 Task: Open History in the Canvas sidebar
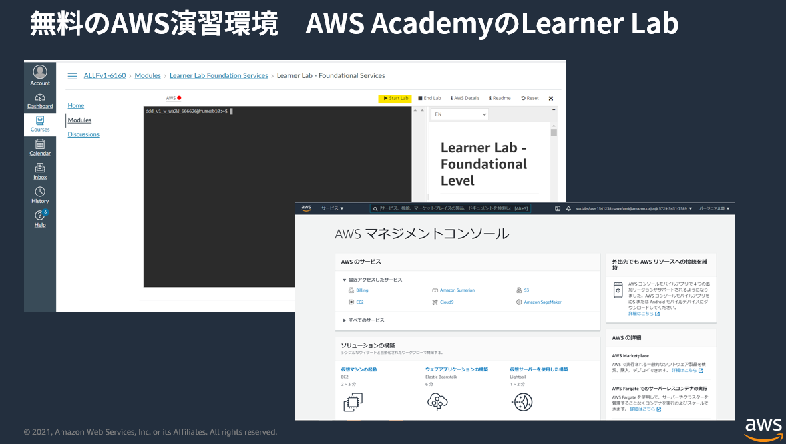pos(40,195)
